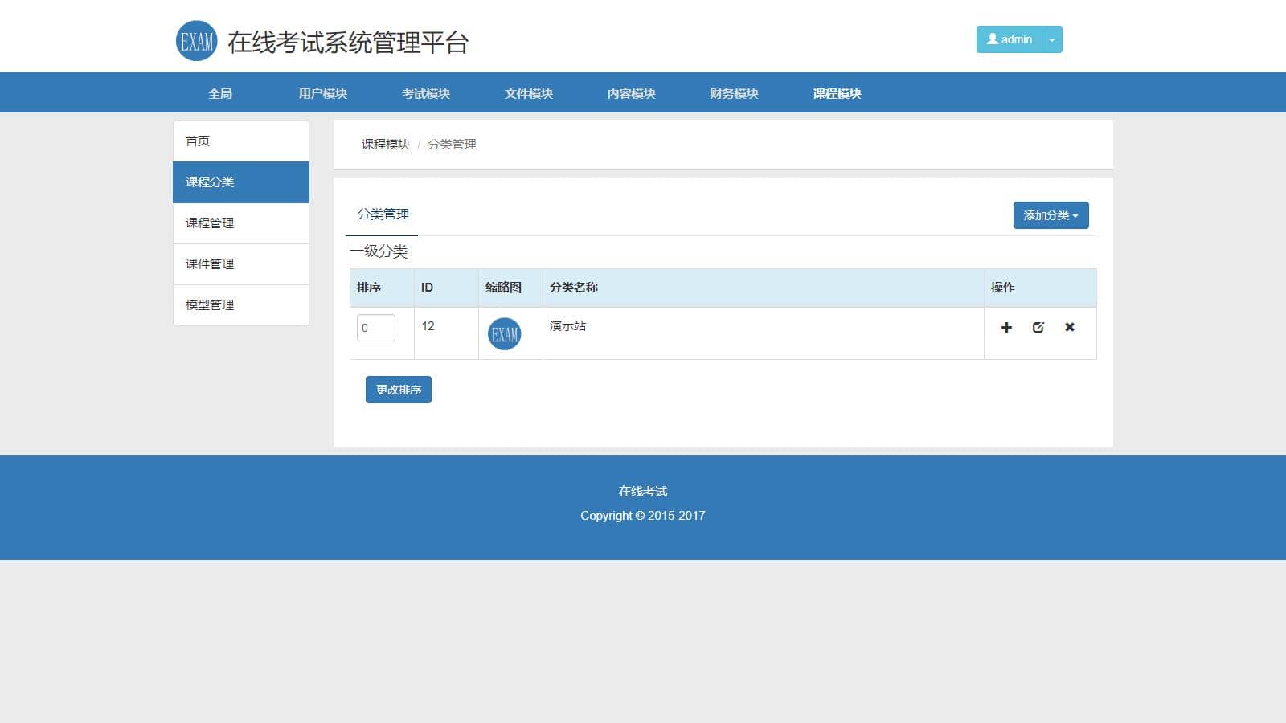Click the EXAM logo in the header
The height and width of the screenshot is (723, 1286).
(x=196, y=41)
